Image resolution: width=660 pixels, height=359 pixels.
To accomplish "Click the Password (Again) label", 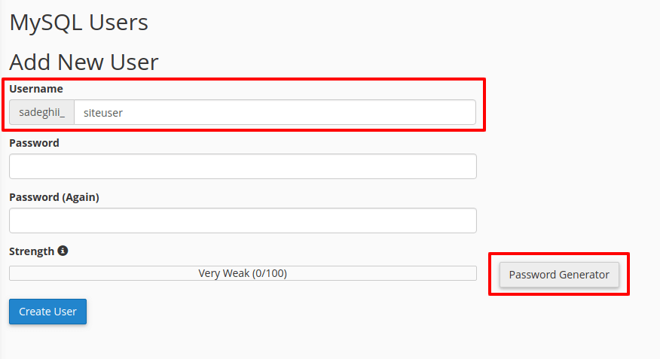I will (54, 197).
